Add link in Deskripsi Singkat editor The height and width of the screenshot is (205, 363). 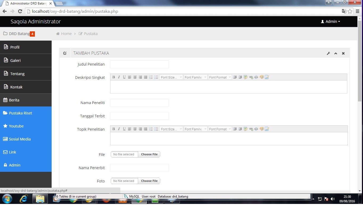(251, 77)
